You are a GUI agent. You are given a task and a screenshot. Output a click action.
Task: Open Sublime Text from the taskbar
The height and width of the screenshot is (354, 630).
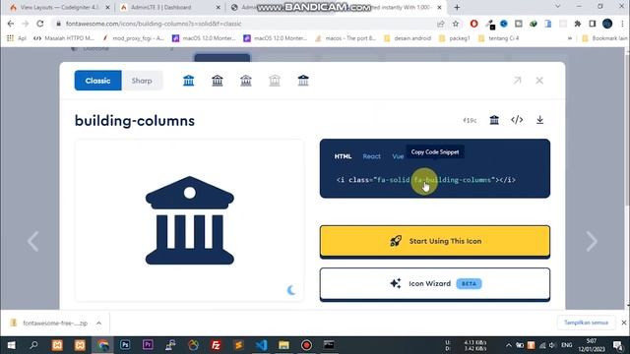238,345
